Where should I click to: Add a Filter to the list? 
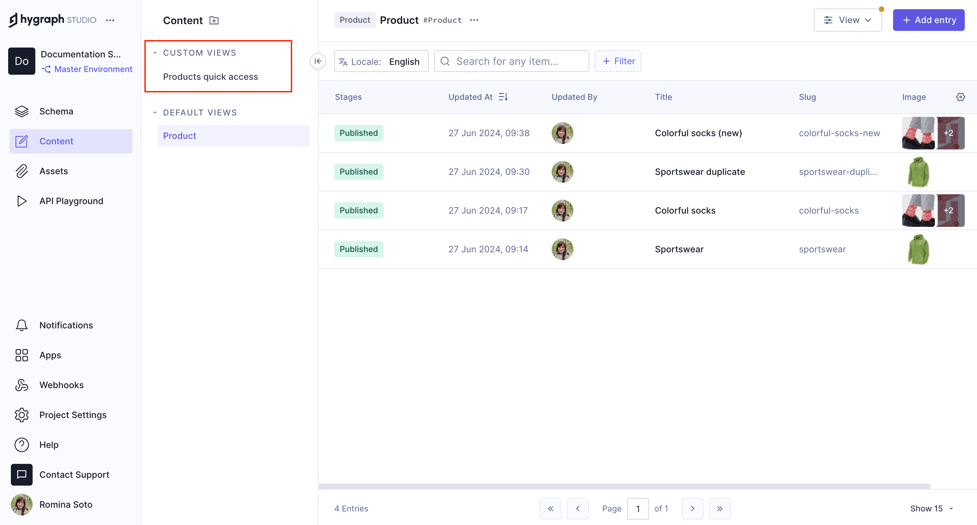click(618, 61)
